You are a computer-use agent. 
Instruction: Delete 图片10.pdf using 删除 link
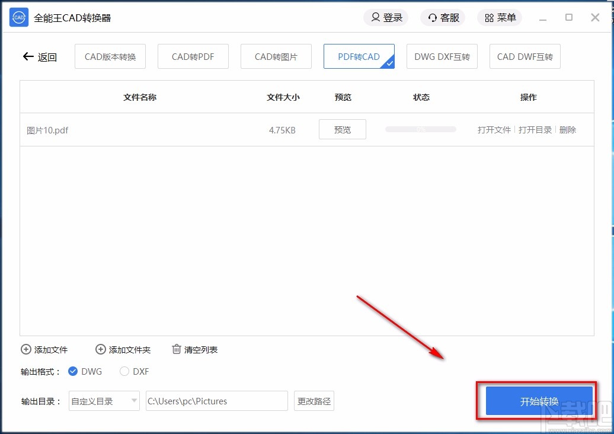(567, 129)
